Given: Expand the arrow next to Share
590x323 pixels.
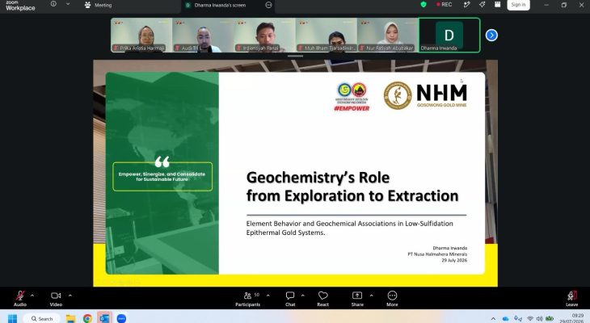Looking at the screenshot, I should click(x=372, y=296).
